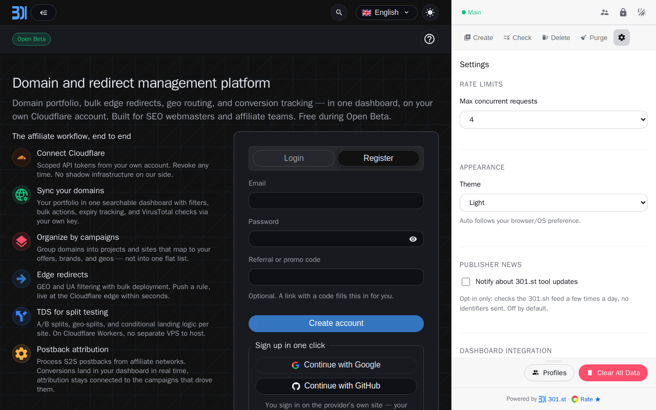This screenshot has width=656, height=410.
Task: Continue with GitHub sign-up
Action: point(336,386)
